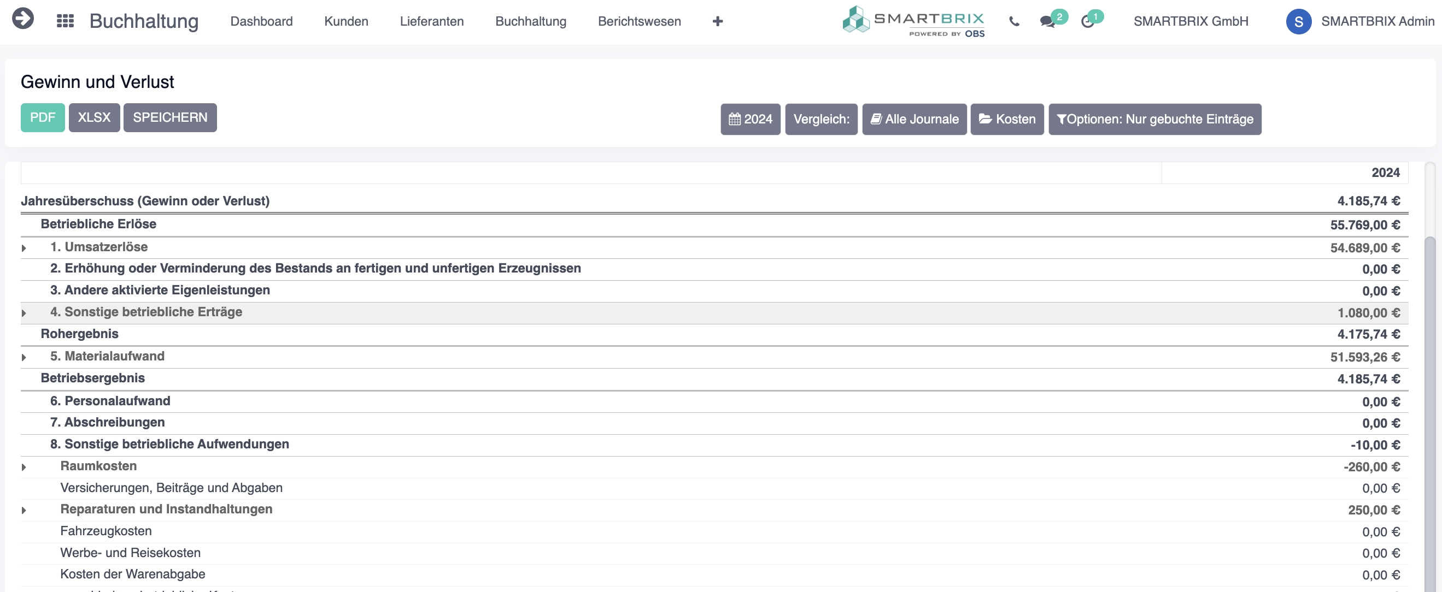Viewport: 1442px width, 592px height.
Task: Click the back arrow circle icon
Action: (x=23, y=19)
